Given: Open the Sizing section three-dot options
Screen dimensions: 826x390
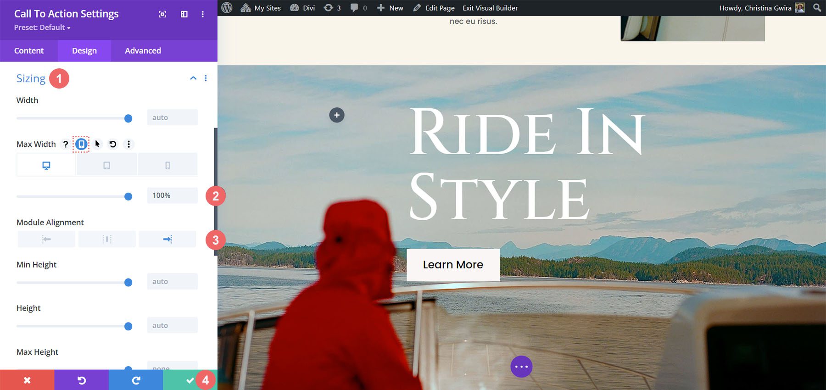Looking at the screenshot, I should point(206,78).
